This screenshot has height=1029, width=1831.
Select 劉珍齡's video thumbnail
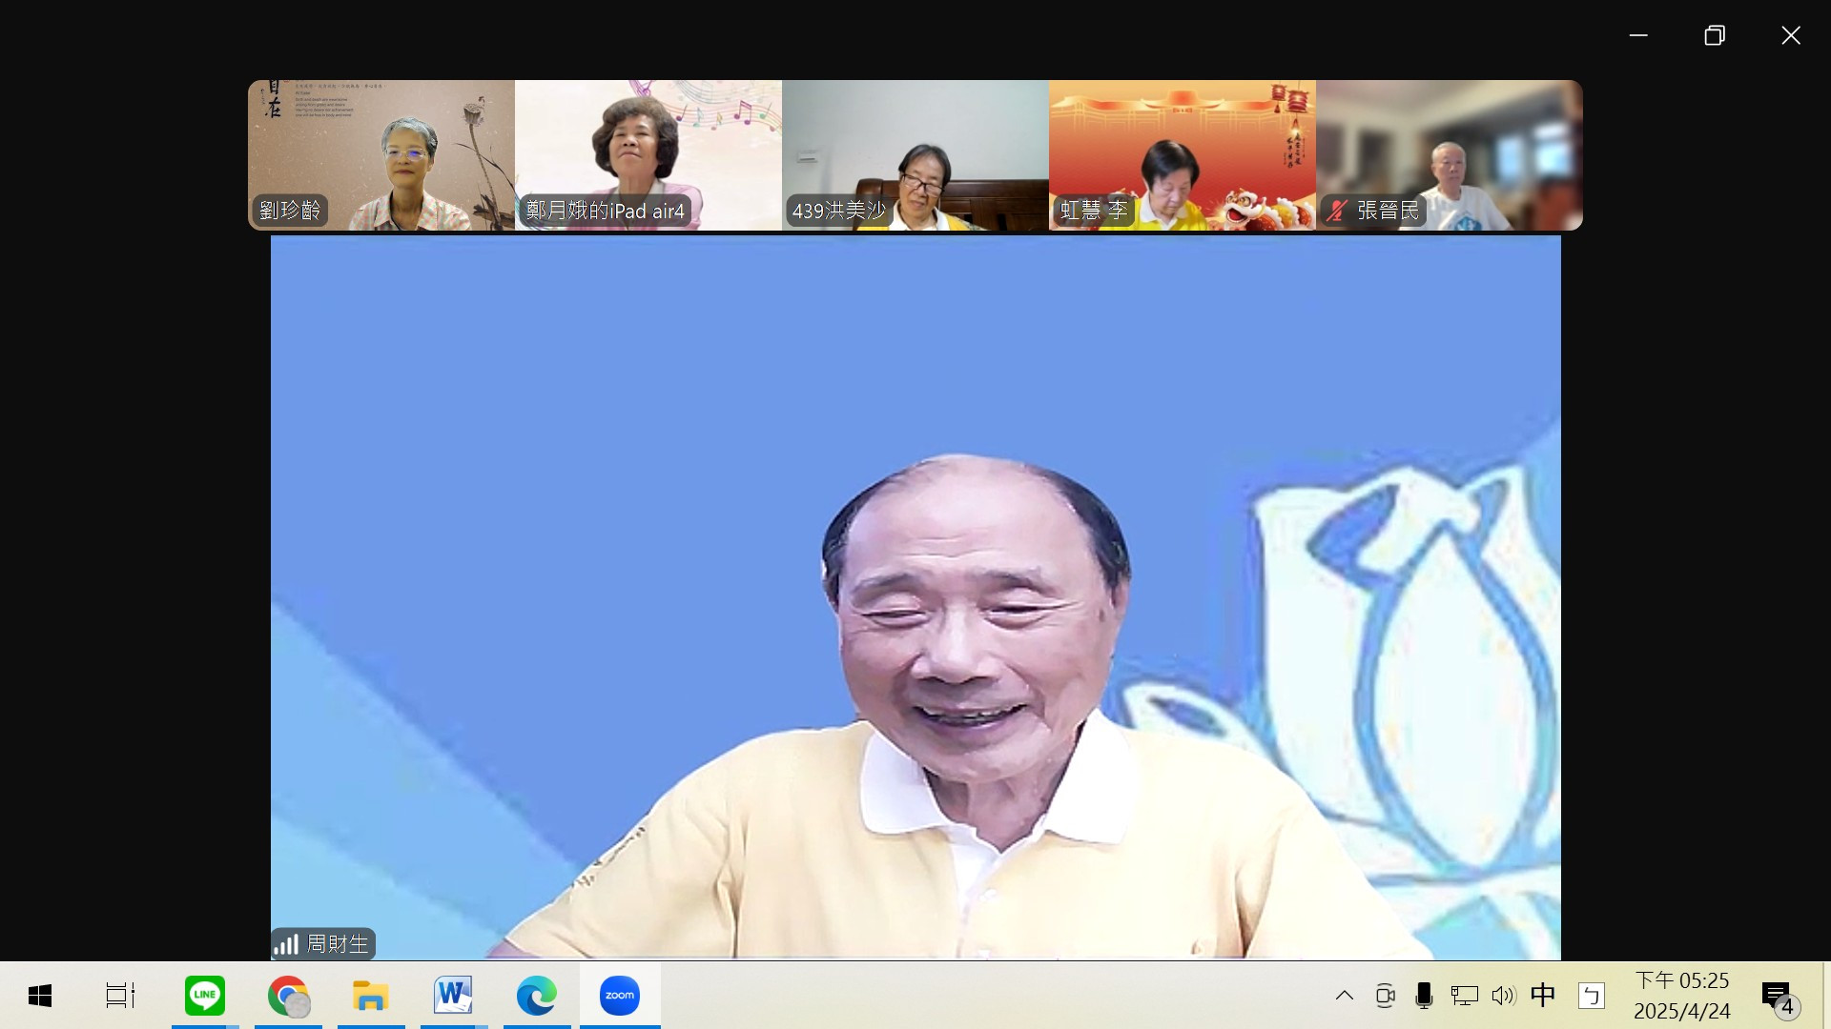tap(381, 154)
